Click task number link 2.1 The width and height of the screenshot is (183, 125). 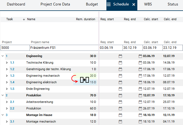pyautogui.click(x=12, y=102)
